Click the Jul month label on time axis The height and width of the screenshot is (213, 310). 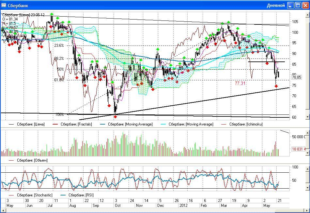pos(50,206)
